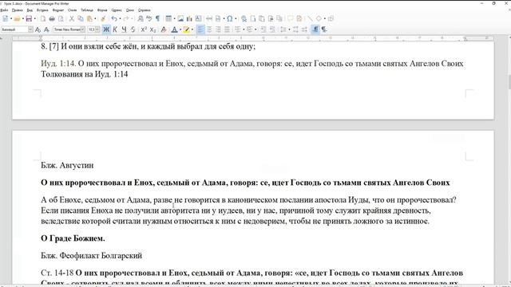This screenshot has height=287, width=511.
Task: Open Find and Replace icon
Action: [x=141, y=19]
